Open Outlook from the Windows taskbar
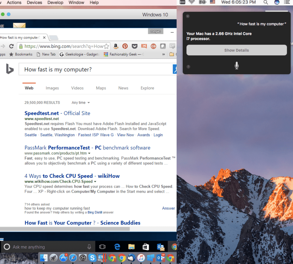The image size is (293, 264). click(160, 247)
